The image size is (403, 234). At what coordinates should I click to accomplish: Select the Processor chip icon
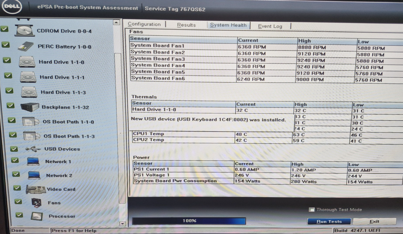point(37,216)
